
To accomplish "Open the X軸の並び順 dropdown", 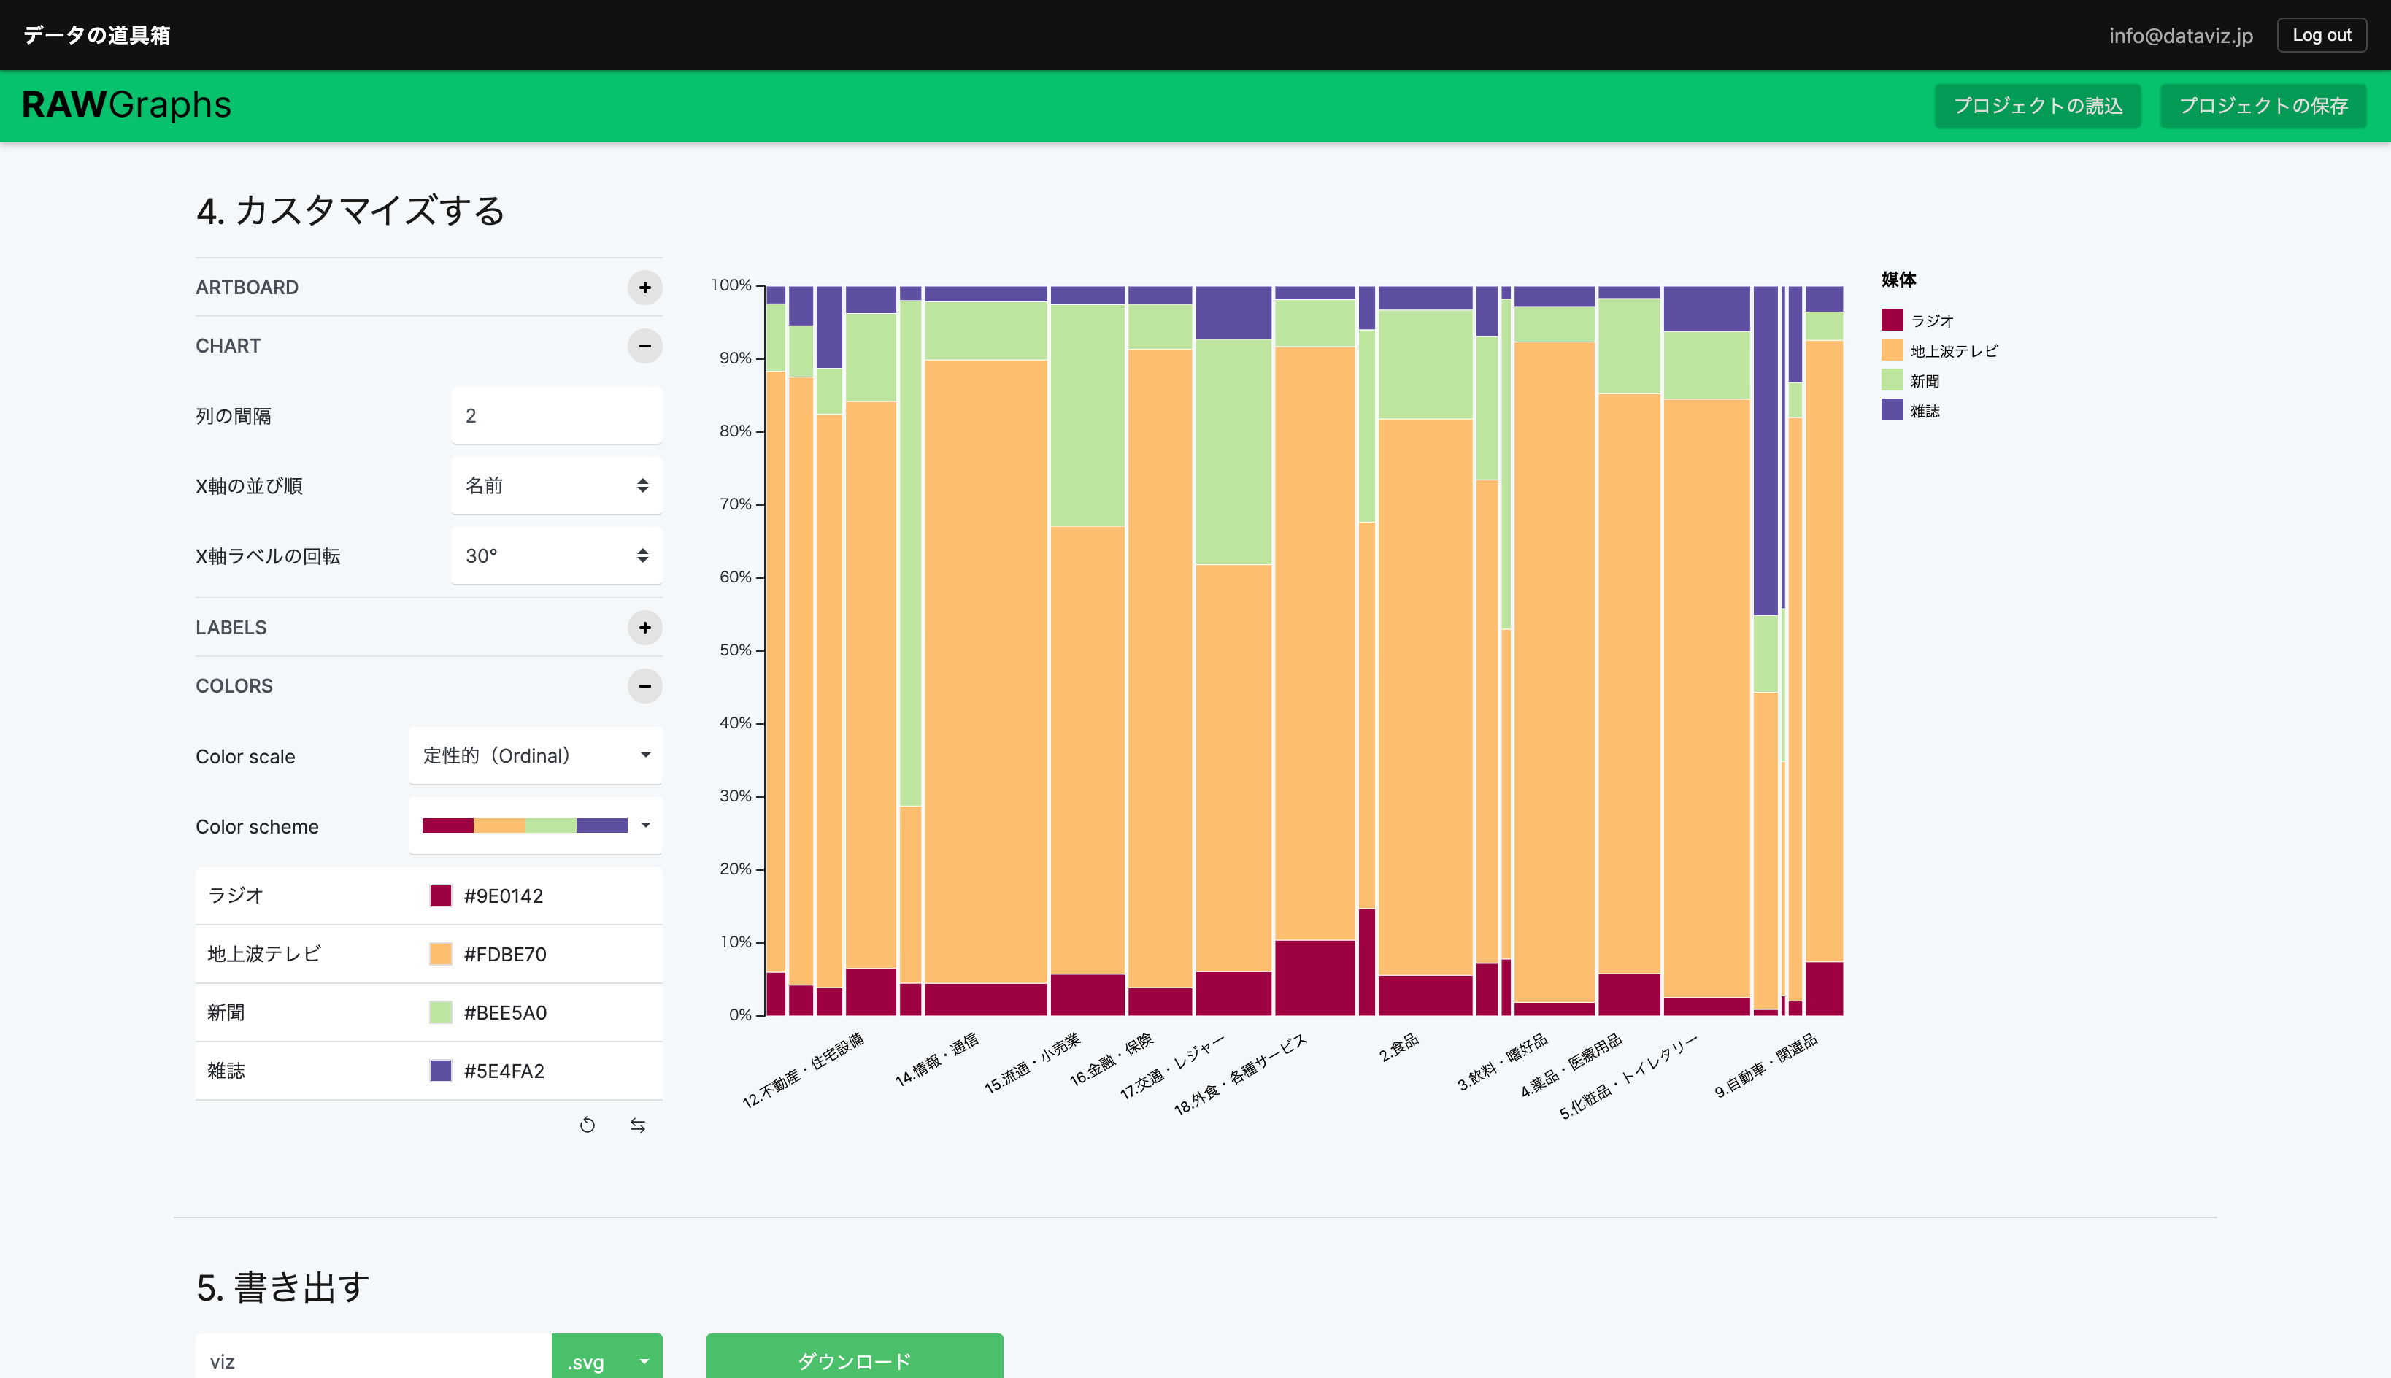I will 556,487.
